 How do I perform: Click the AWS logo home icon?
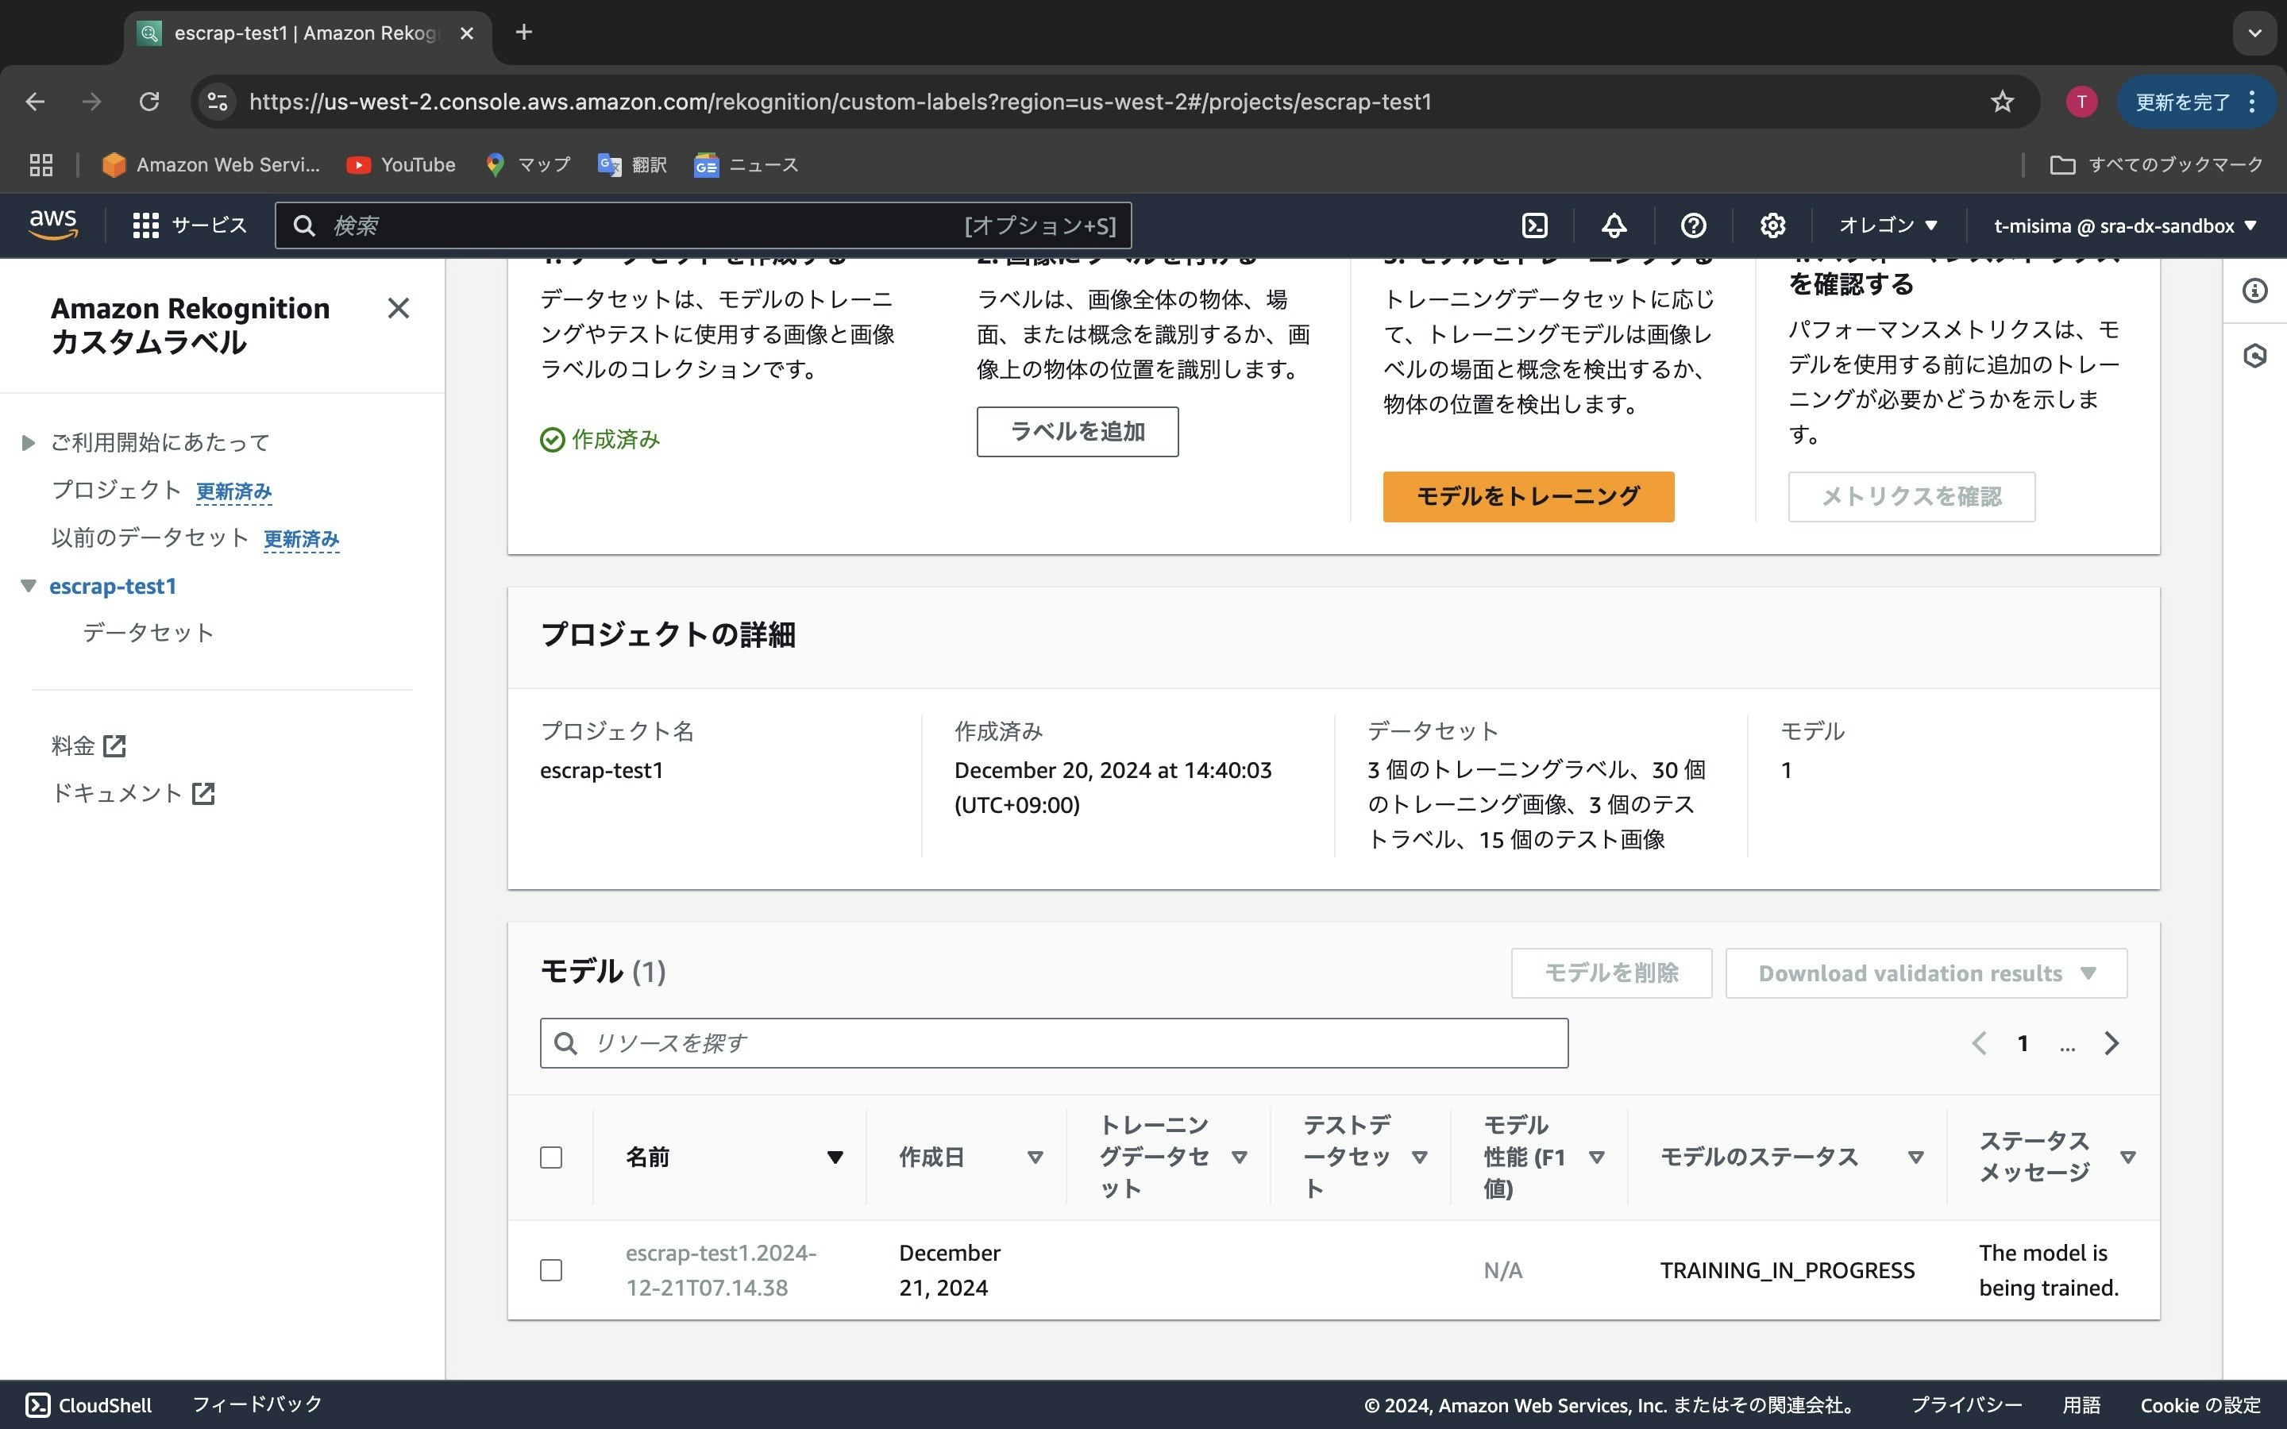53,225
